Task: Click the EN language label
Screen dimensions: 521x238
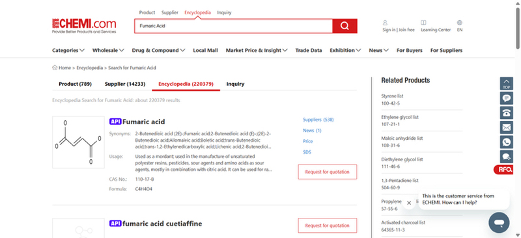Action: [460, 30]
